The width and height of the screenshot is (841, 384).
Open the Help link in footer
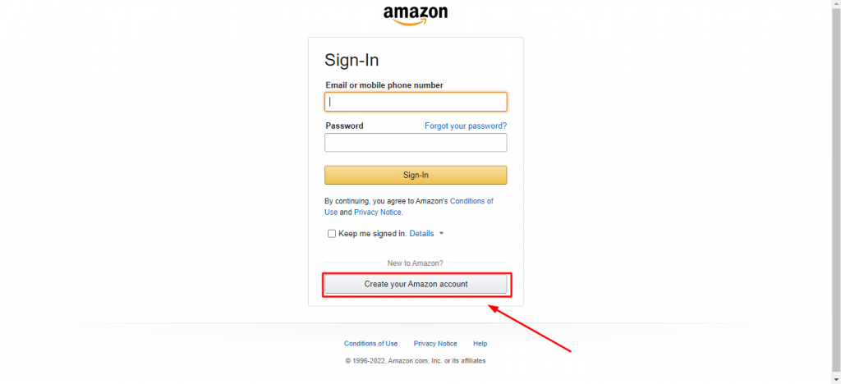pos(480,344)
